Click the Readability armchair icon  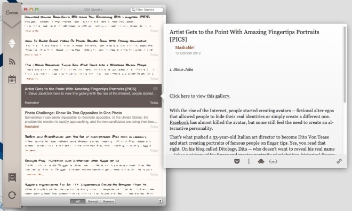coord(261,161)
